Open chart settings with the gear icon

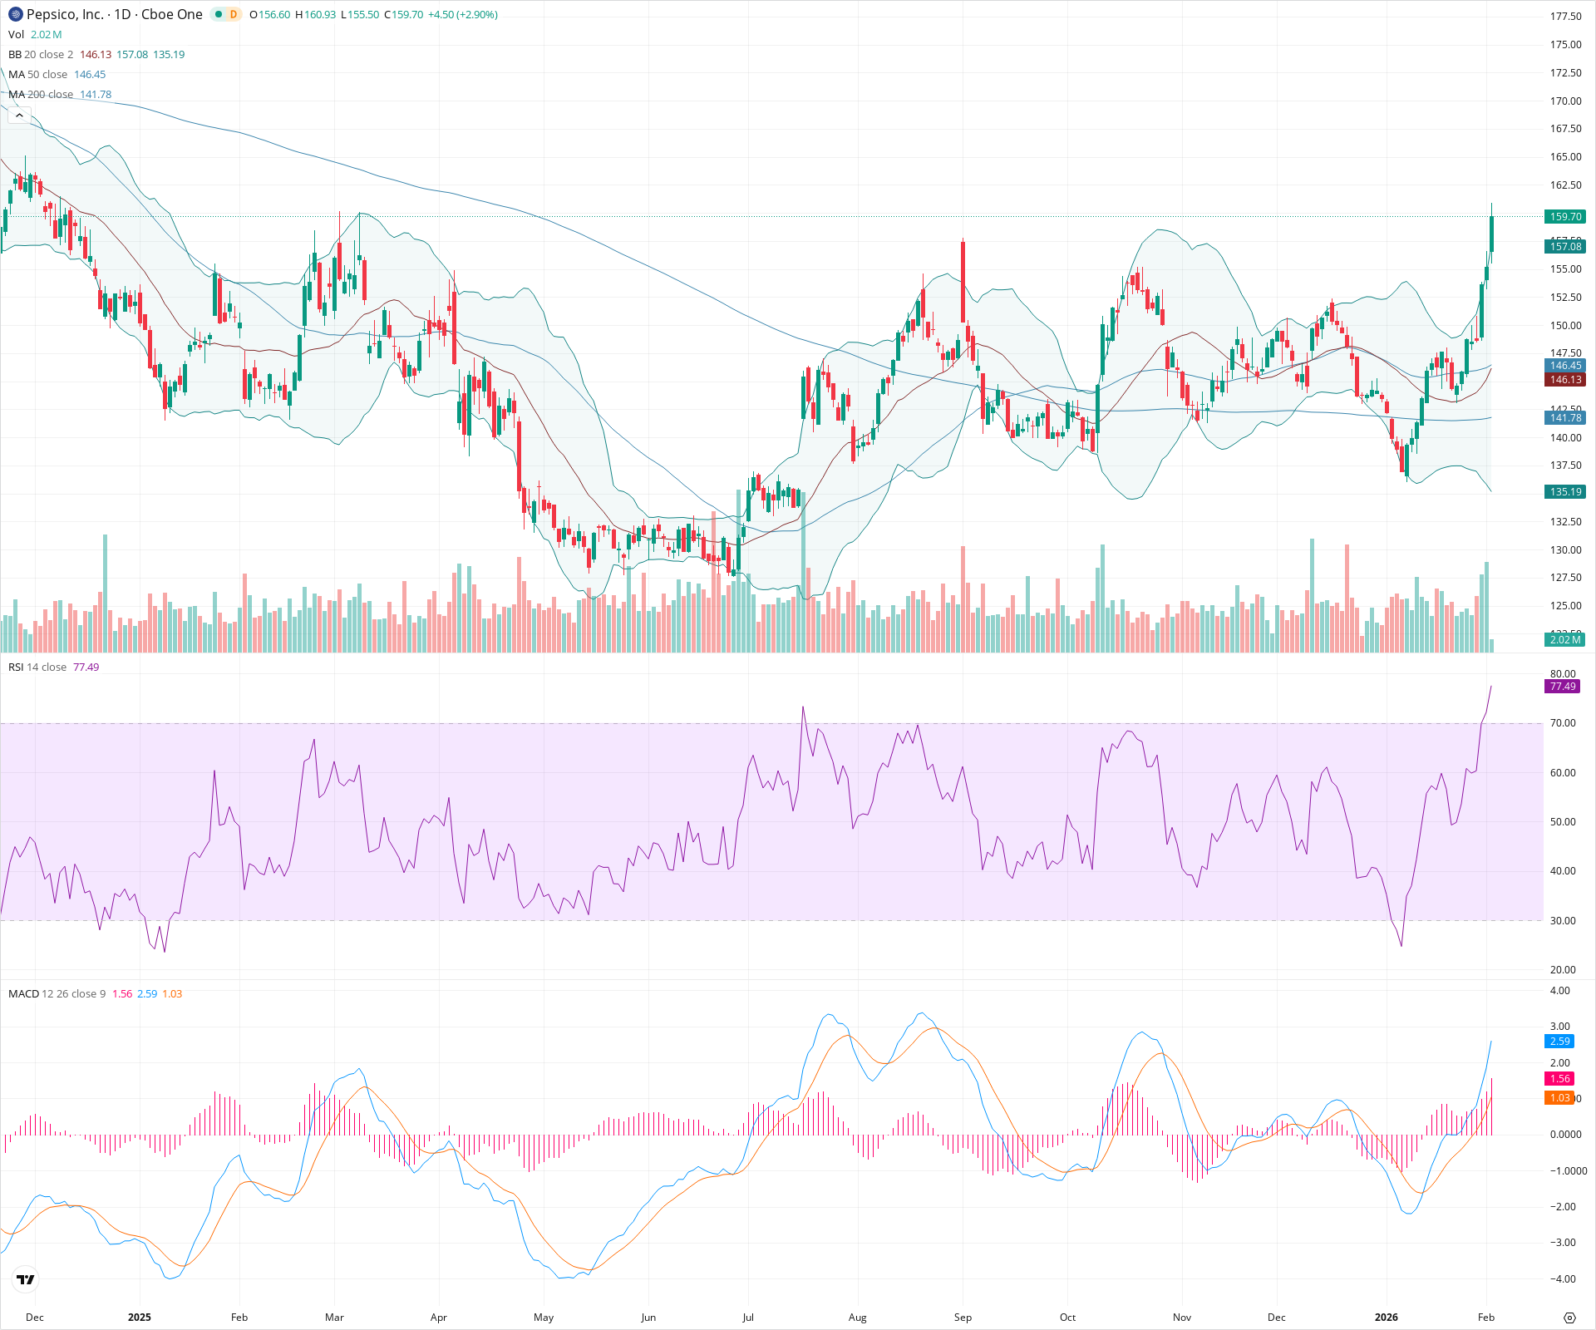1571,1317
